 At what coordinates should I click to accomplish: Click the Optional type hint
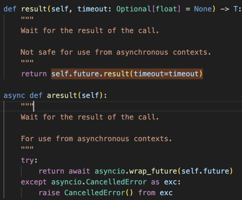pyautogui.click(x=134, y=9)
